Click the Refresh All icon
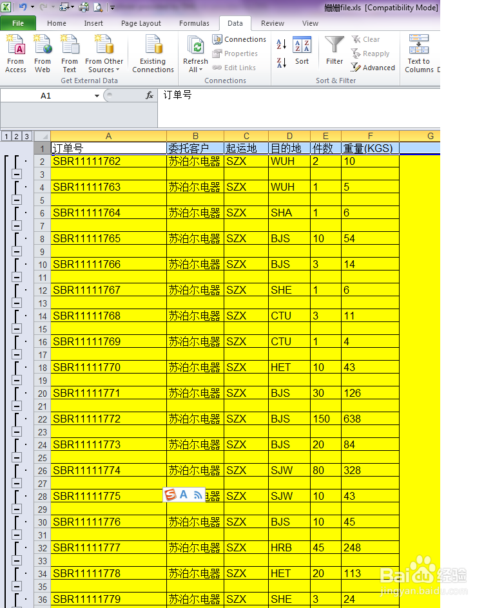This screenshot has height=608, width=495. point(196,46)
